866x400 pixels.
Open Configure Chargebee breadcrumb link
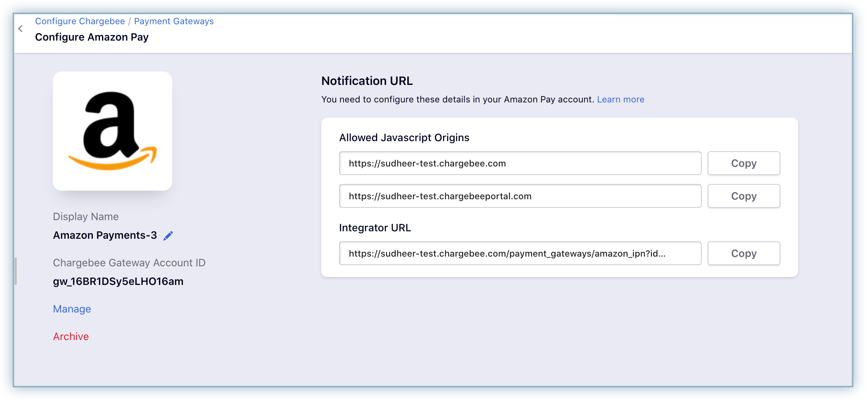[80, 21]
